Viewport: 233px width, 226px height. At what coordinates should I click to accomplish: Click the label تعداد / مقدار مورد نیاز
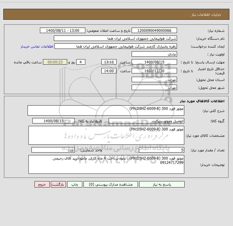pyautogui.click(x=208, y=150)
